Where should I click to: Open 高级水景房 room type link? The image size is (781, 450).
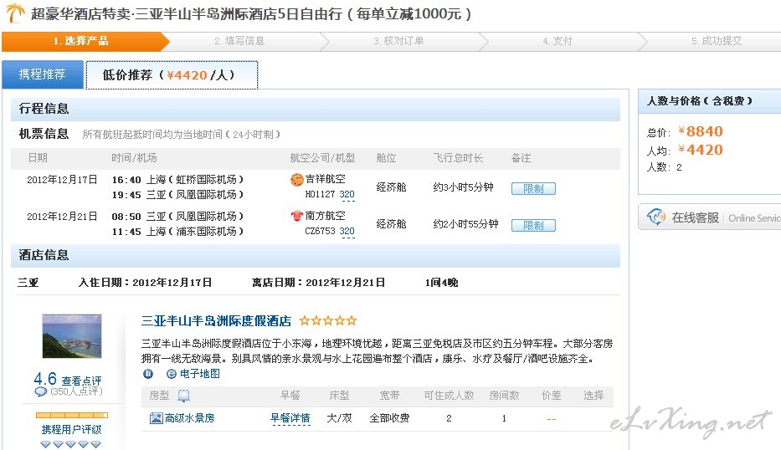tap(190, 418)
